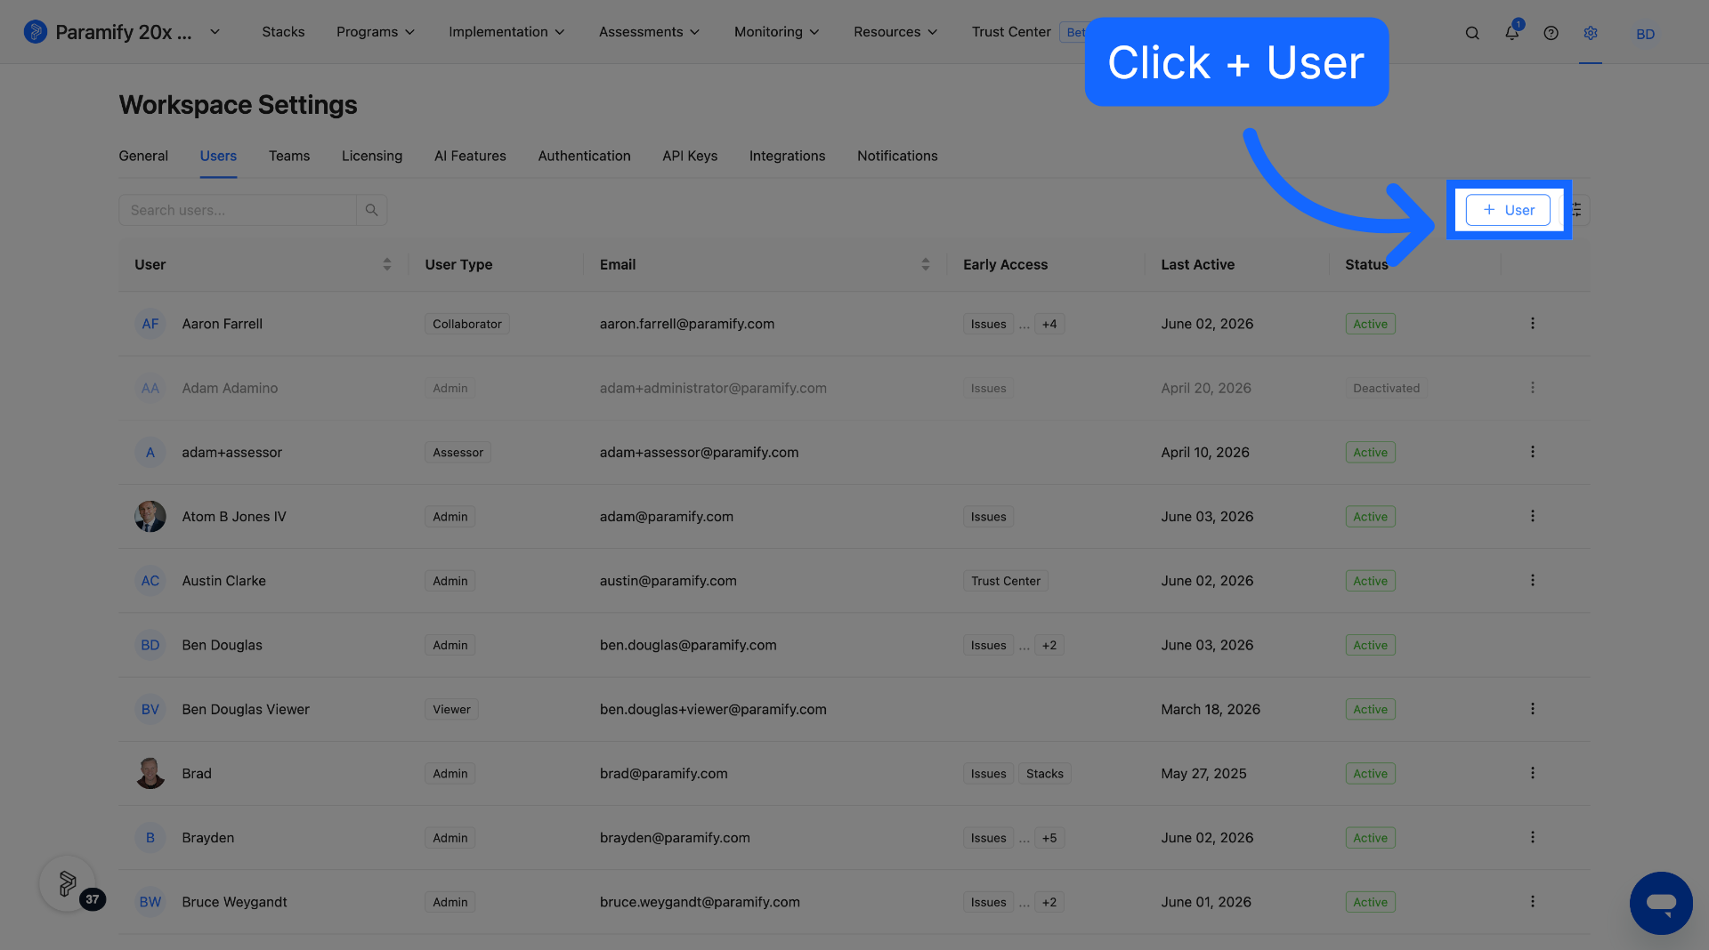Click the BW avatar of Bruce Weygandt
The height and width of the screenshot is (950, 1709).
click(150, 901)
